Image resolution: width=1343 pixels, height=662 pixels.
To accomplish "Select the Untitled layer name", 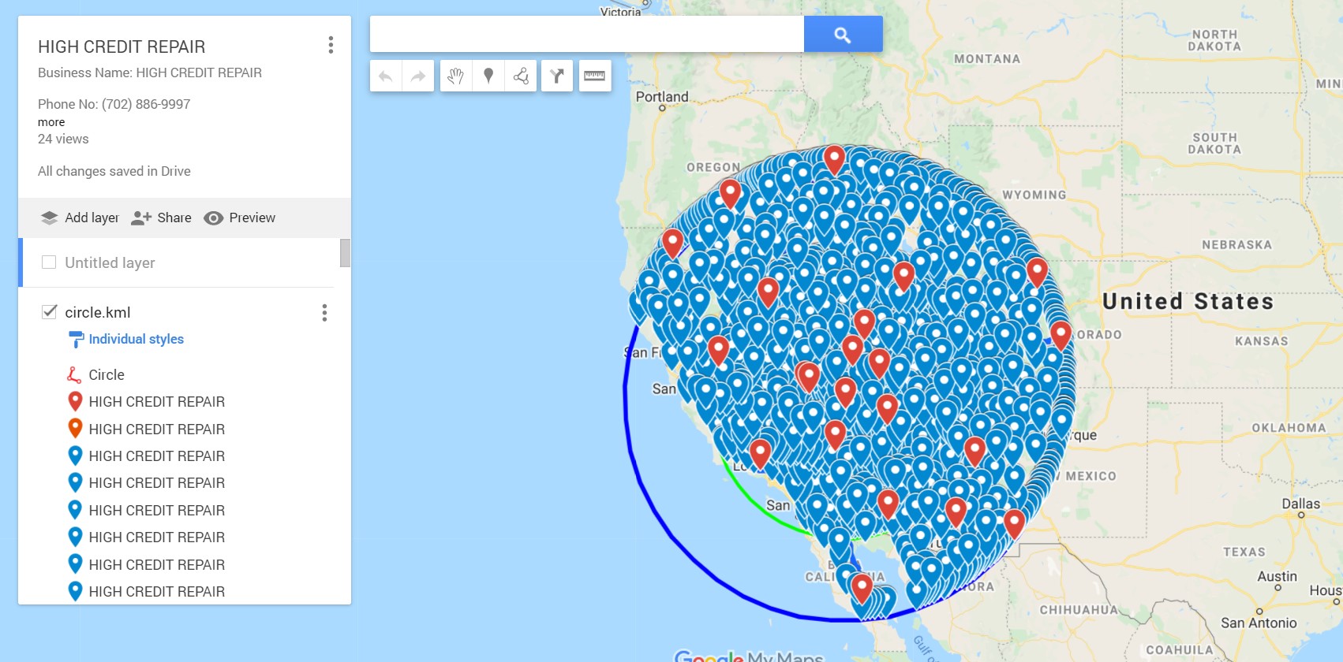I will click(x=110, y=262).
